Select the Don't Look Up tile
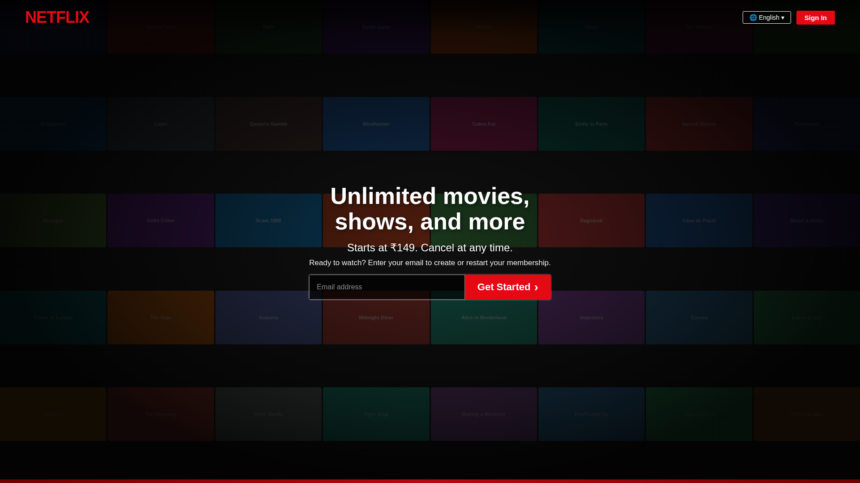This screenshot has height=483, width=860. pyautogui.click(x=591, y=414)
